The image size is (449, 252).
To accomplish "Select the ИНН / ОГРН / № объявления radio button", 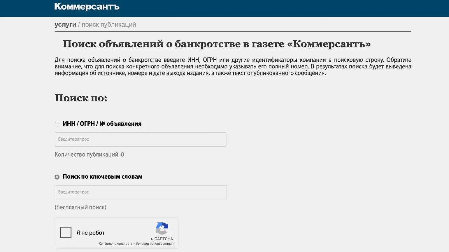I will 57,124.
